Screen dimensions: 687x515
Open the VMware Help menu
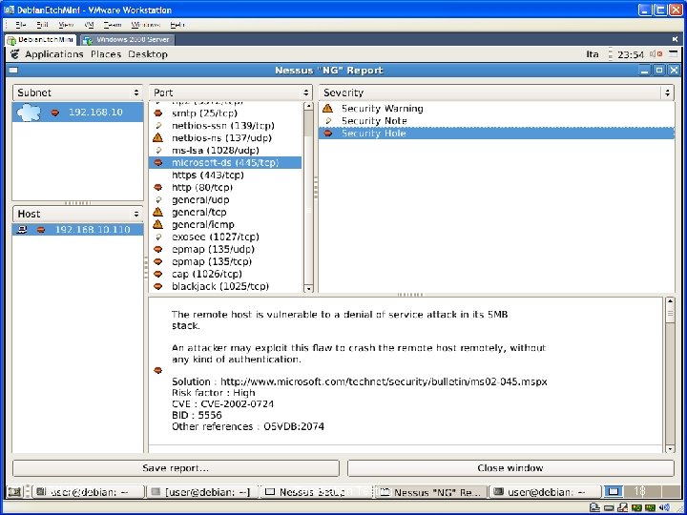coord(177,25)
